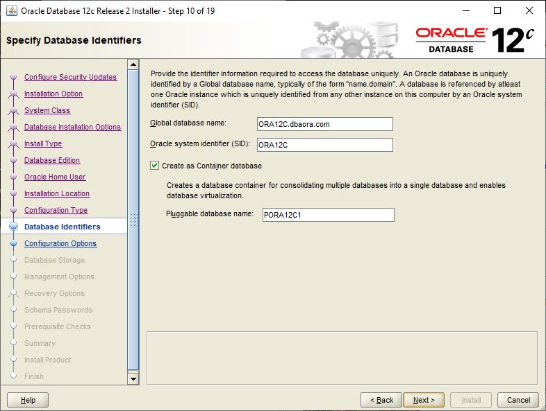
Task: Click the Configuration Options step bullet icon
Action: [x=14, y=243]
